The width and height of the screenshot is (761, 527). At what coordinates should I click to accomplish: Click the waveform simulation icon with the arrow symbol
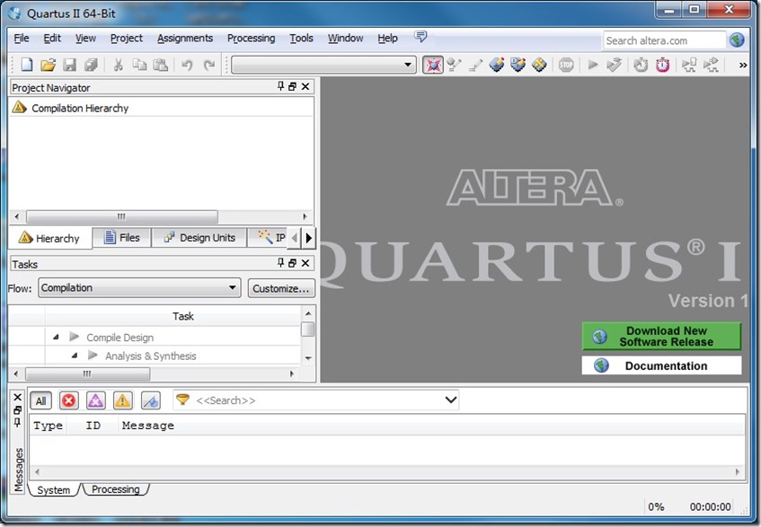tap(711, 65)
